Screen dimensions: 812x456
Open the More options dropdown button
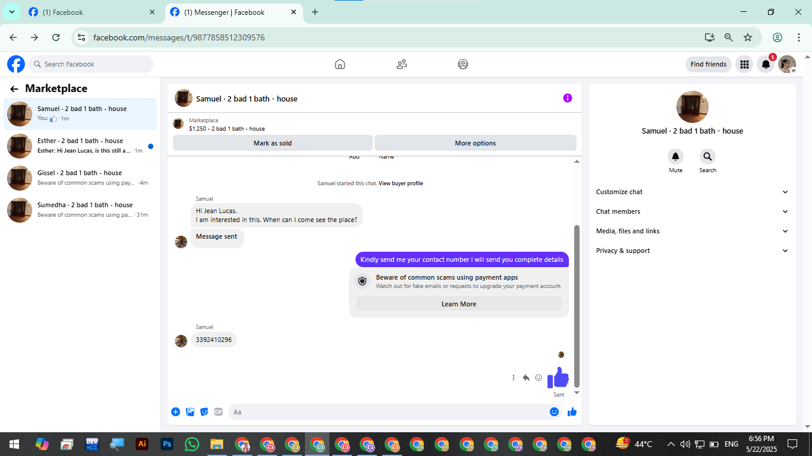476,143
